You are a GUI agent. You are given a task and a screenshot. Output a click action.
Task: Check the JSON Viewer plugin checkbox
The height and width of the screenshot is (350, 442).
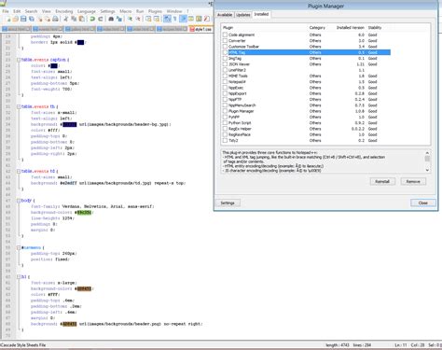[225, 64]
